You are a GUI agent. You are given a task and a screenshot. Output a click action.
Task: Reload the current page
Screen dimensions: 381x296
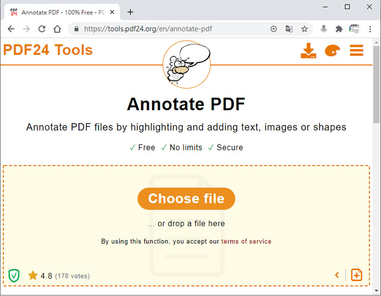coord(42,29)
